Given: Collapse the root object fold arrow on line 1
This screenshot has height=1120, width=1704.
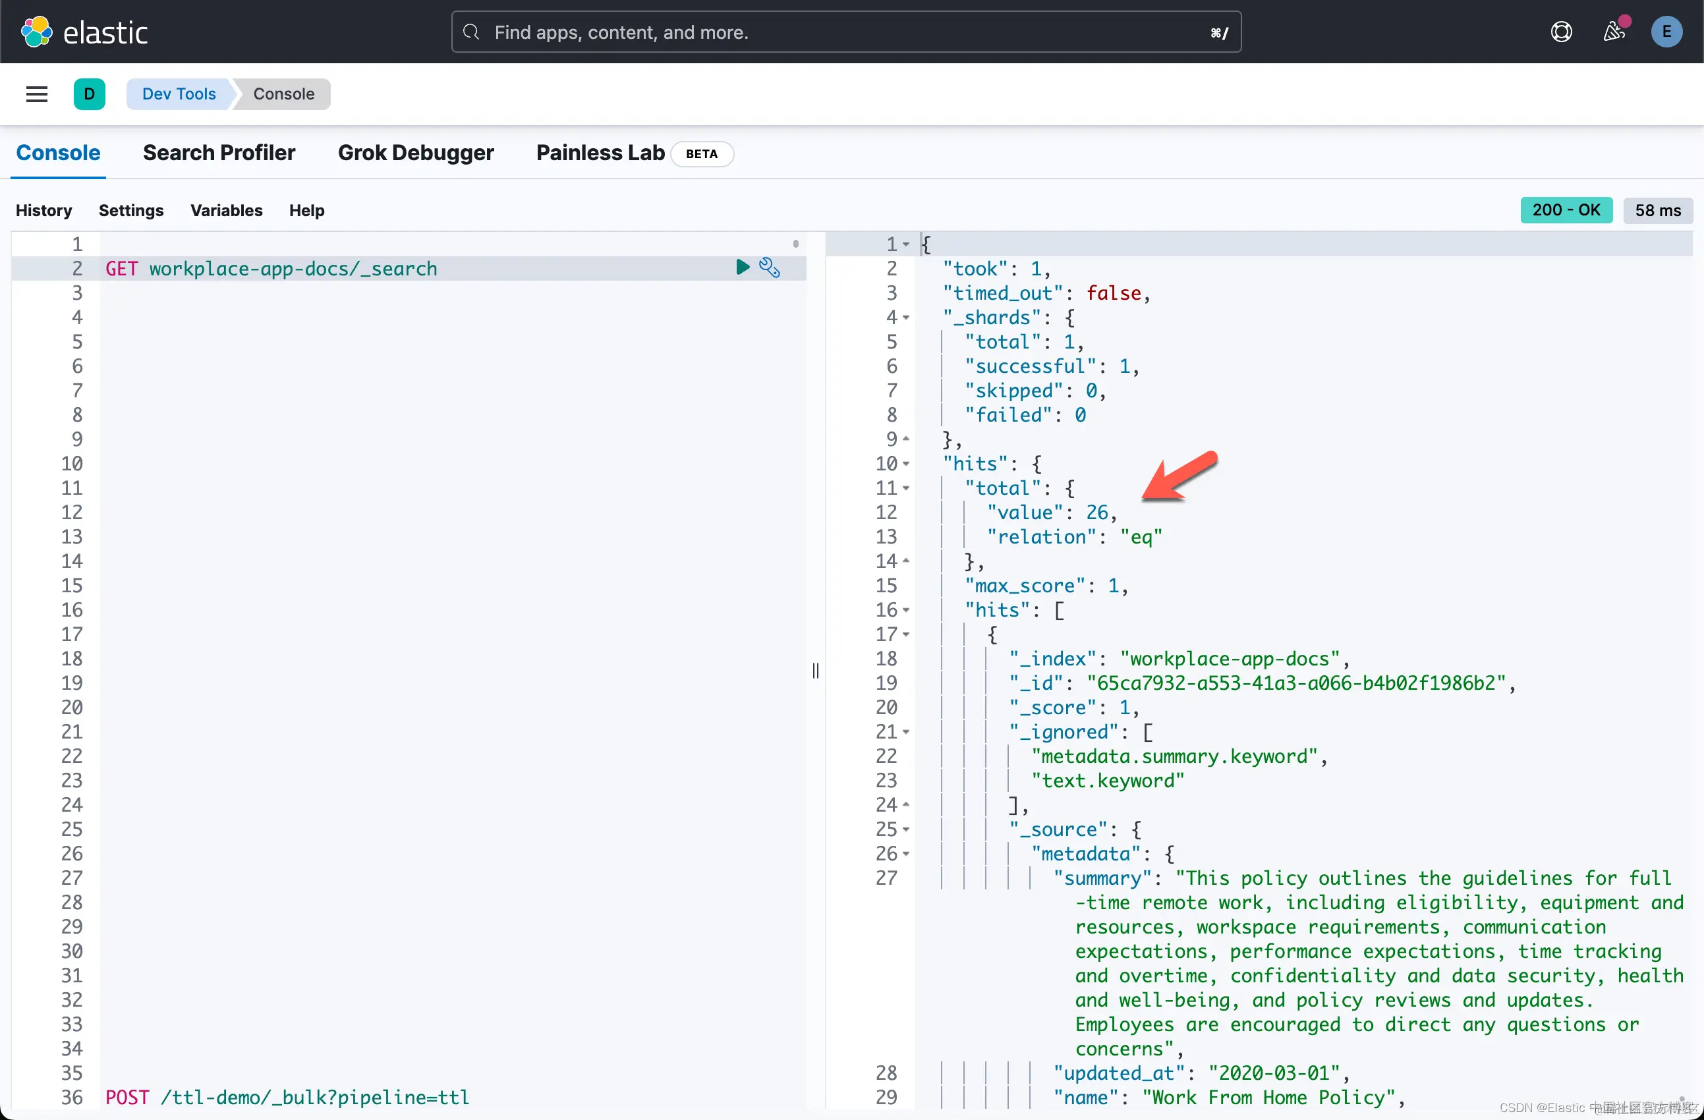Looking at the screenshot, I should coord(905,245).
